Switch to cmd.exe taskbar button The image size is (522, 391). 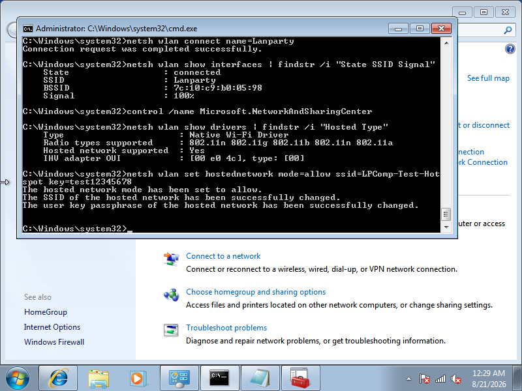pyautogui.click(x=220, y=378)
